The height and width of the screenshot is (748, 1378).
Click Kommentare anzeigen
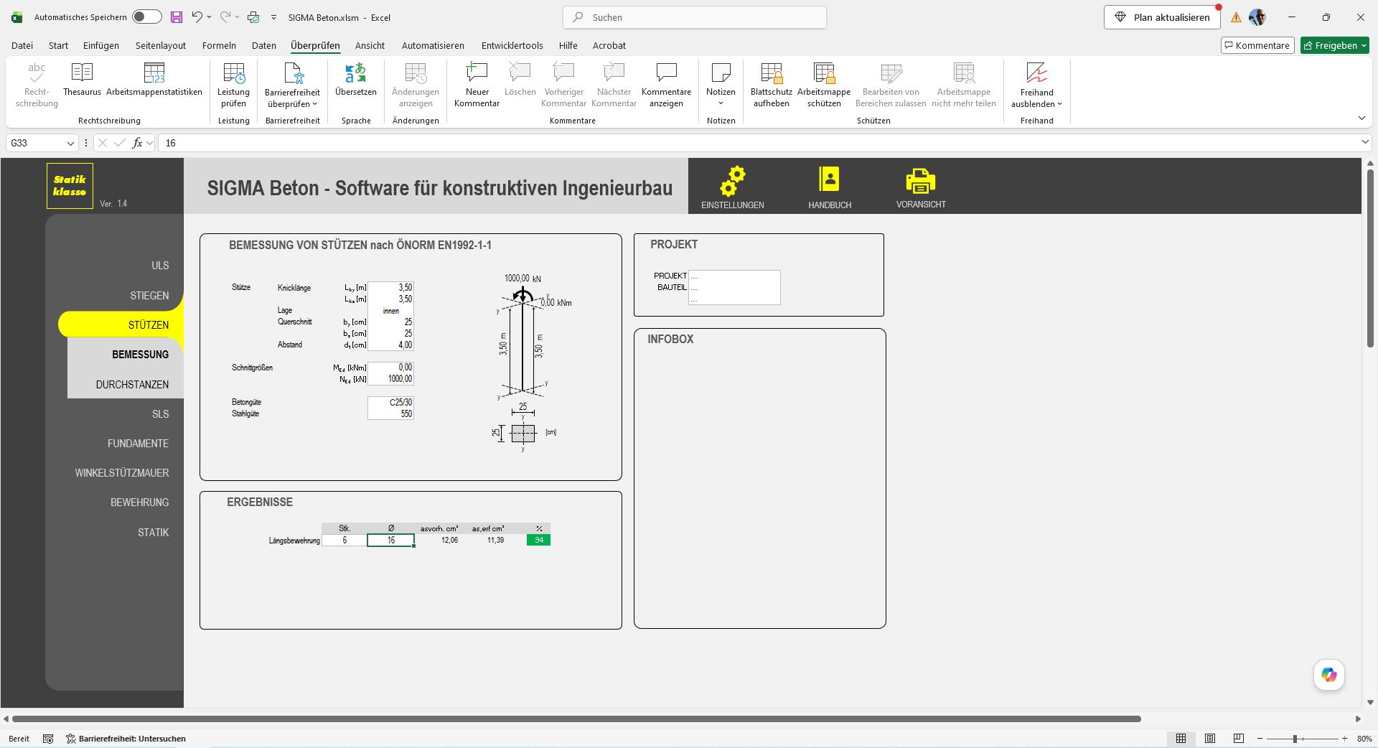(666, 85)
